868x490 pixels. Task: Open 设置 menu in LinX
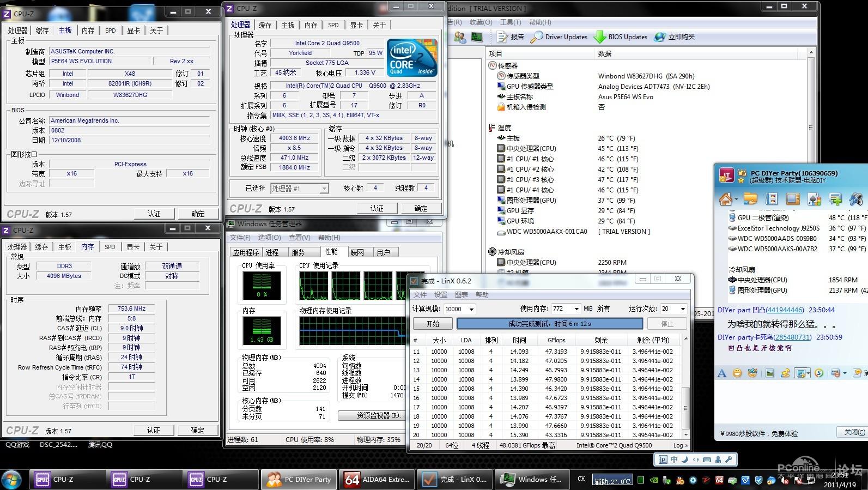point(441,295)
